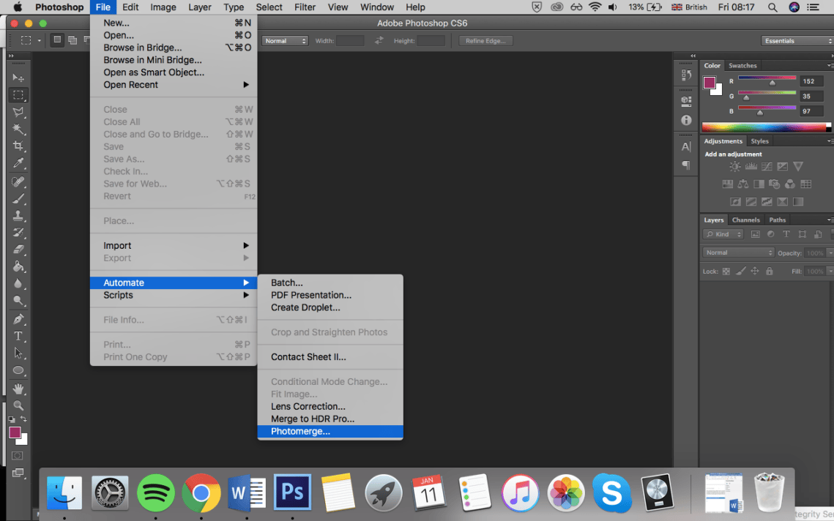Choose Create Droplet
Viewport: 834px width, 521px height.
tap(330, 307)
